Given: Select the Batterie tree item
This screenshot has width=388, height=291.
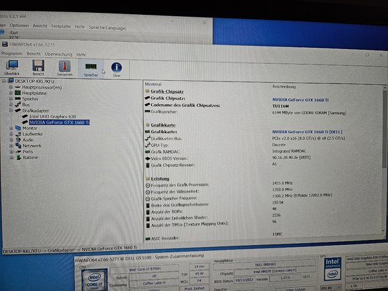Looking at the screenshot, I should (x=30, y=157).
